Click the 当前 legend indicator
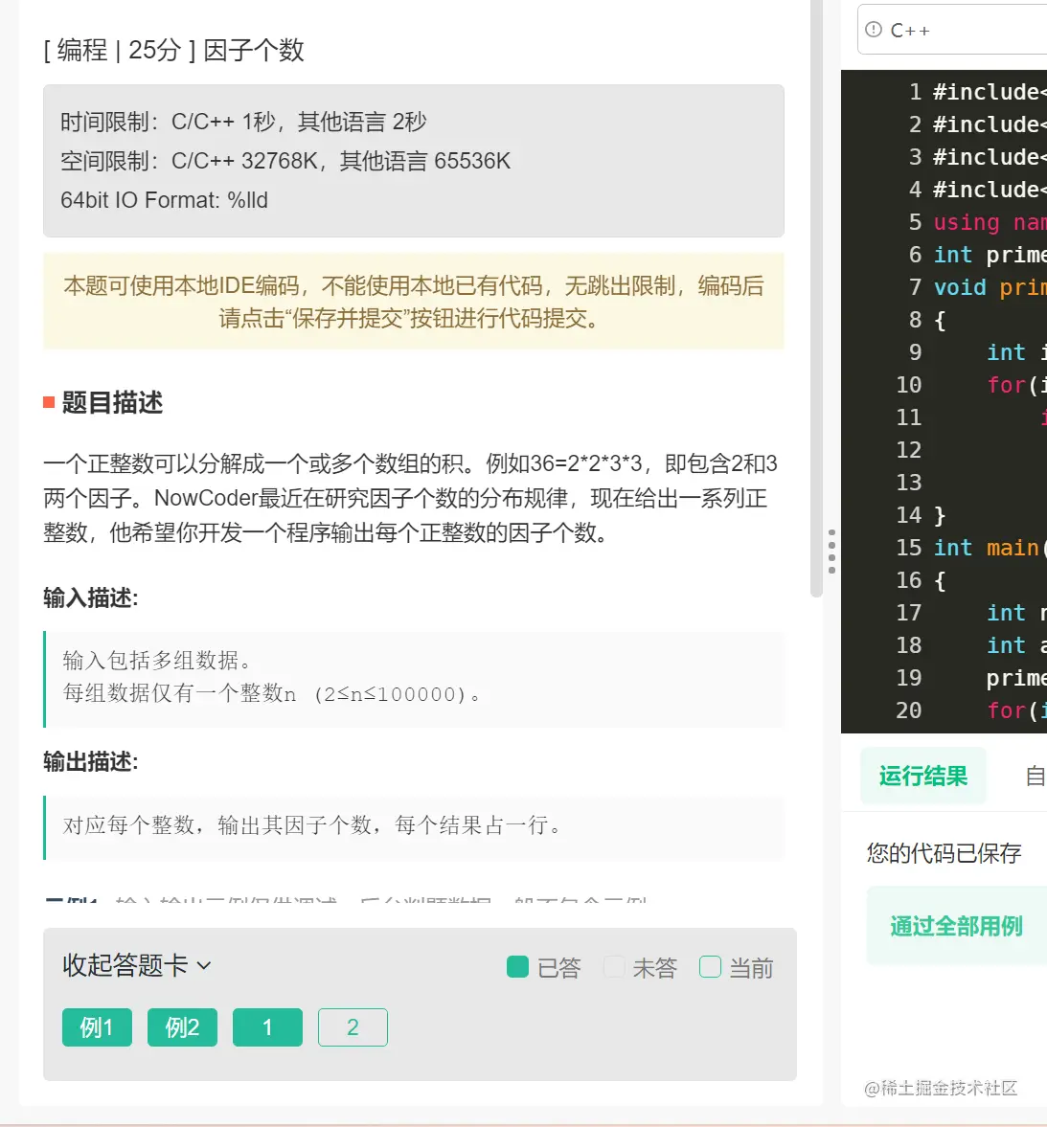Image resolution: width=1047 pixels, height=1127 pixels. [x=711, y=967]
